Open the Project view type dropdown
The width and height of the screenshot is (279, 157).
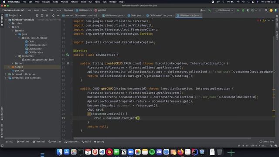point(14,16)
